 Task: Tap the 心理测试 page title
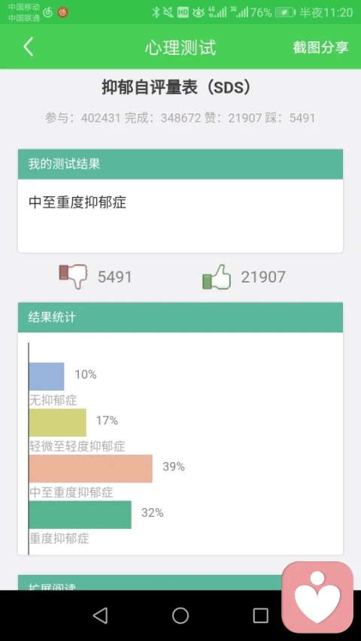pyautogui.click(x=180, y=47)
